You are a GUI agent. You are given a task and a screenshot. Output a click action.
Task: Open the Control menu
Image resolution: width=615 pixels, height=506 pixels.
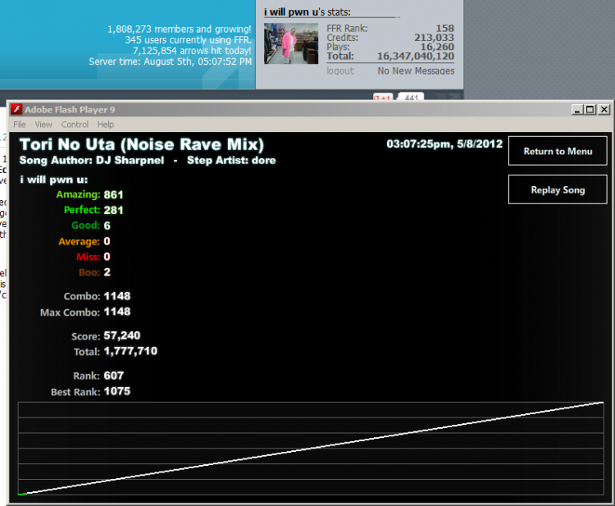coord(75,125)
